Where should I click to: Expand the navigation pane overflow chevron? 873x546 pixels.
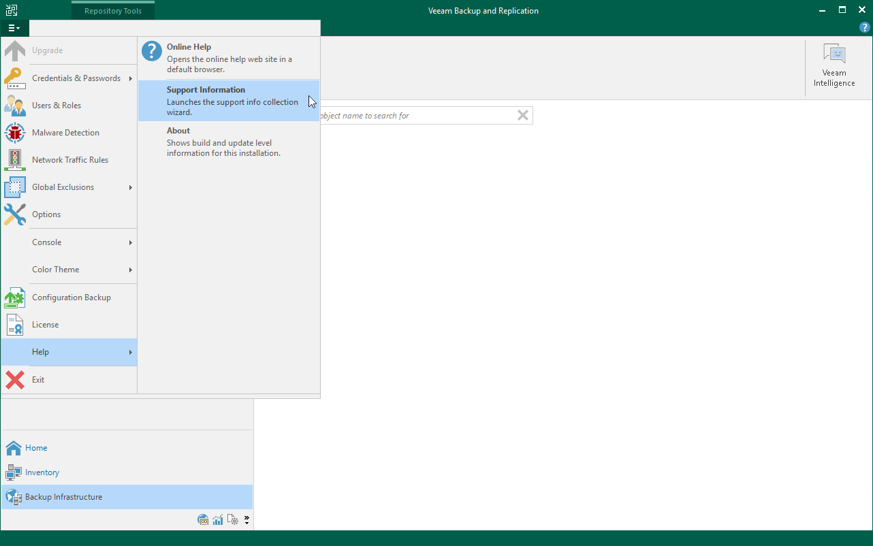tap(247, 520)
